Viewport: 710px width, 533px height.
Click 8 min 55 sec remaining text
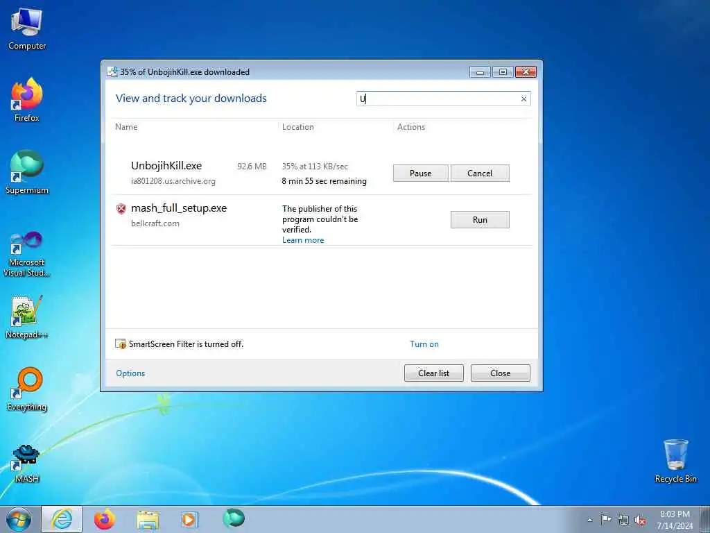click(x=324, y=181)
